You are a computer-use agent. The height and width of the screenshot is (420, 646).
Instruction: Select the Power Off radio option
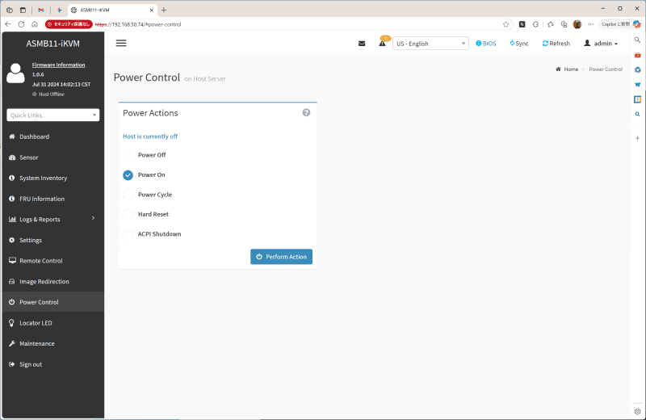128,155
